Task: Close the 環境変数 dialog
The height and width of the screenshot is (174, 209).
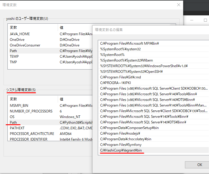Action: 179,5
